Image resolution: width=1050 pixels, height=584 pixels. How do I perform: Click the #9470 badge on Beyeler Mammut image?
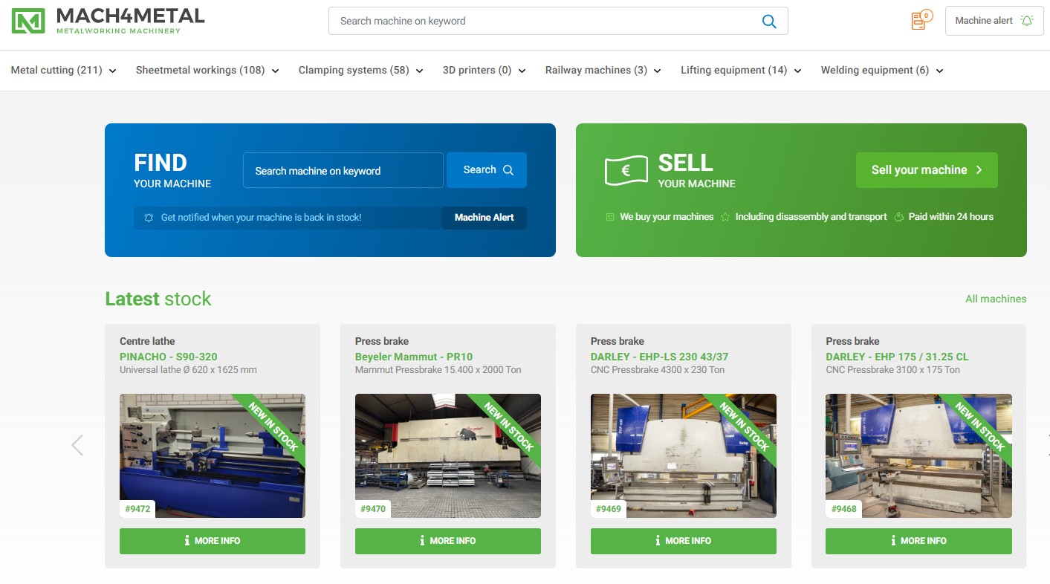(x=373, y=509)
